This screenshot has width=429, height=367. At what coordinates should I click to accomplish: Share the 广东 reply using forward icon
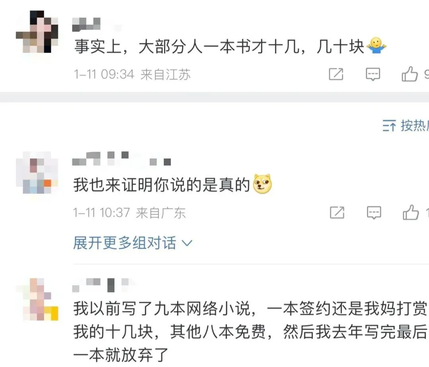pyautogui.click(x=337, y=212)
